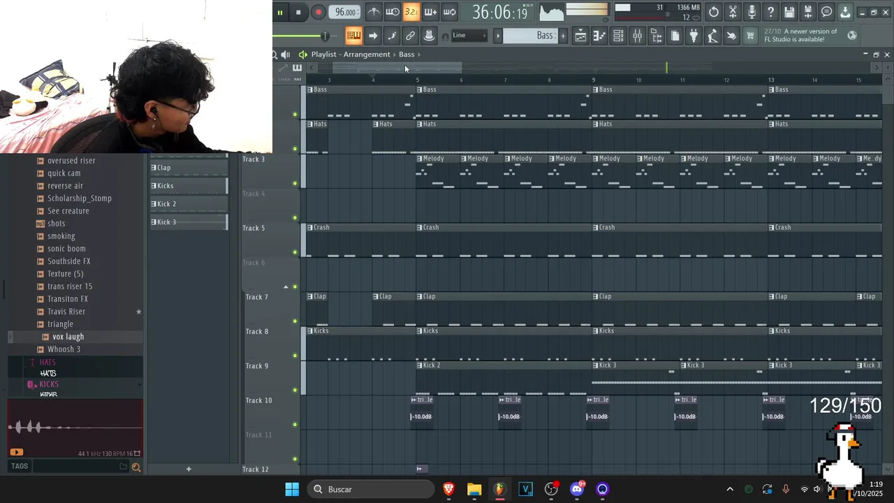Click the stamp tool icon in the toolbar
The height and width of the screenshot is (503, 894).
(430, 36)
